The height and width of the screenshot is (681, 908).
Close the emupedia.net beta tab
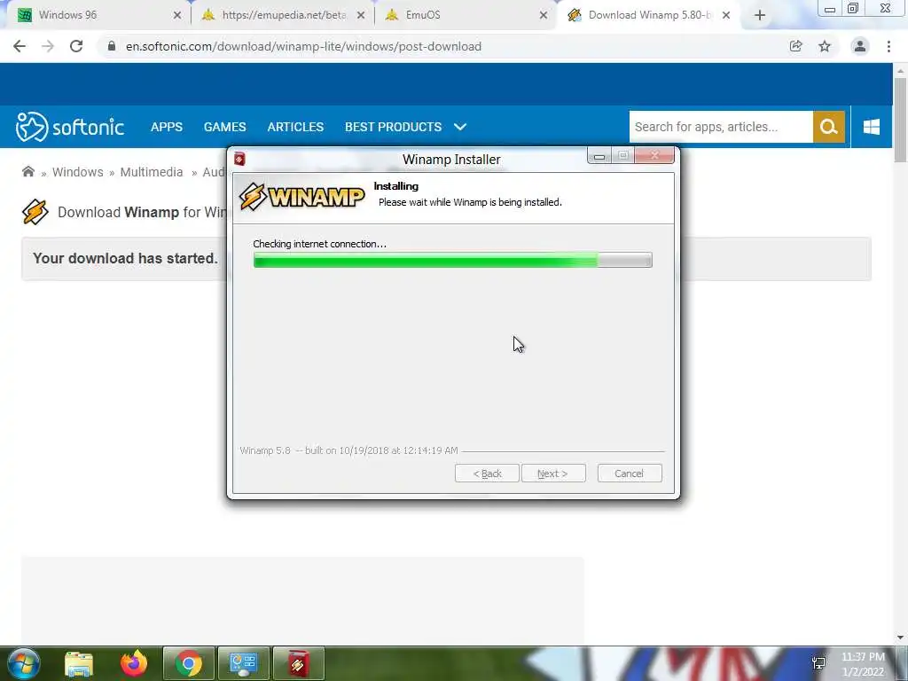click(361, 16)
